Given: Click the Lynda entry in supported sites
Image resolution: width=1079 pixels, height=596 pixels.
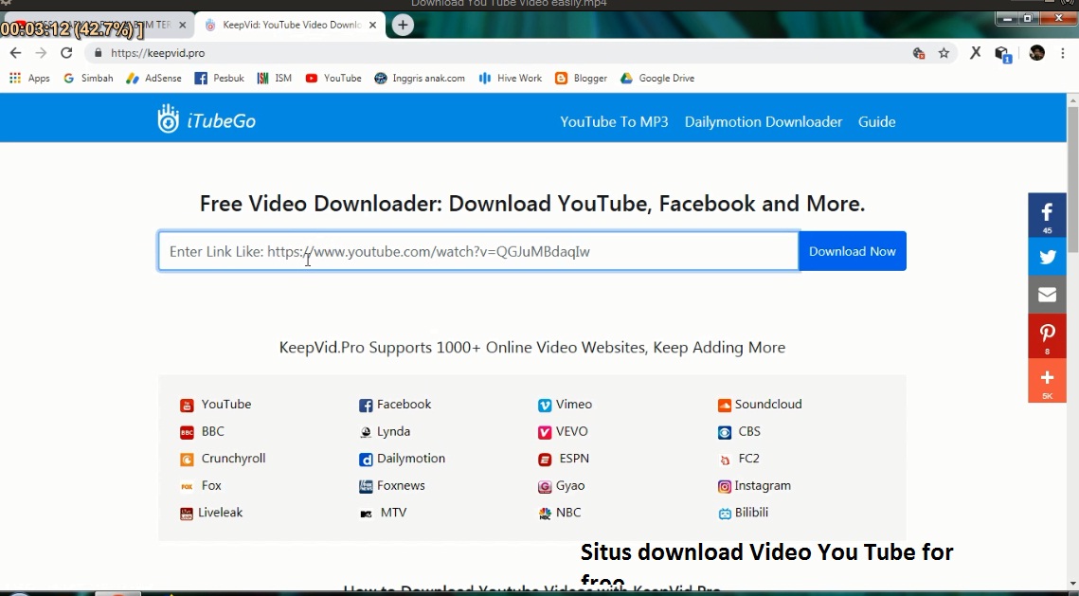Looking at the screenshot, I should [385, 431].
